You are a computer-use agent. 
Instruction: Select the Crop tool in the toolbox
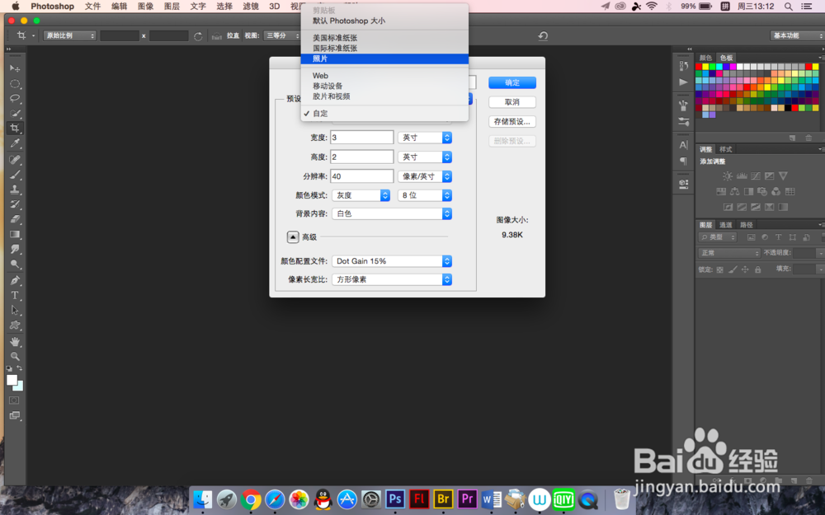coord(15,129)
